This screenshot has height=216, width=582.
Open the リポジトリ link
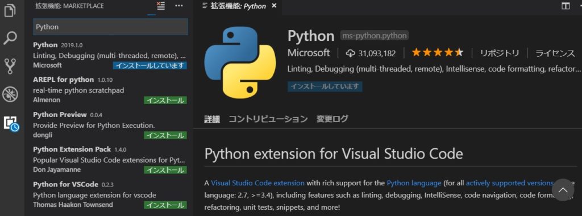(x=499, y=53)
